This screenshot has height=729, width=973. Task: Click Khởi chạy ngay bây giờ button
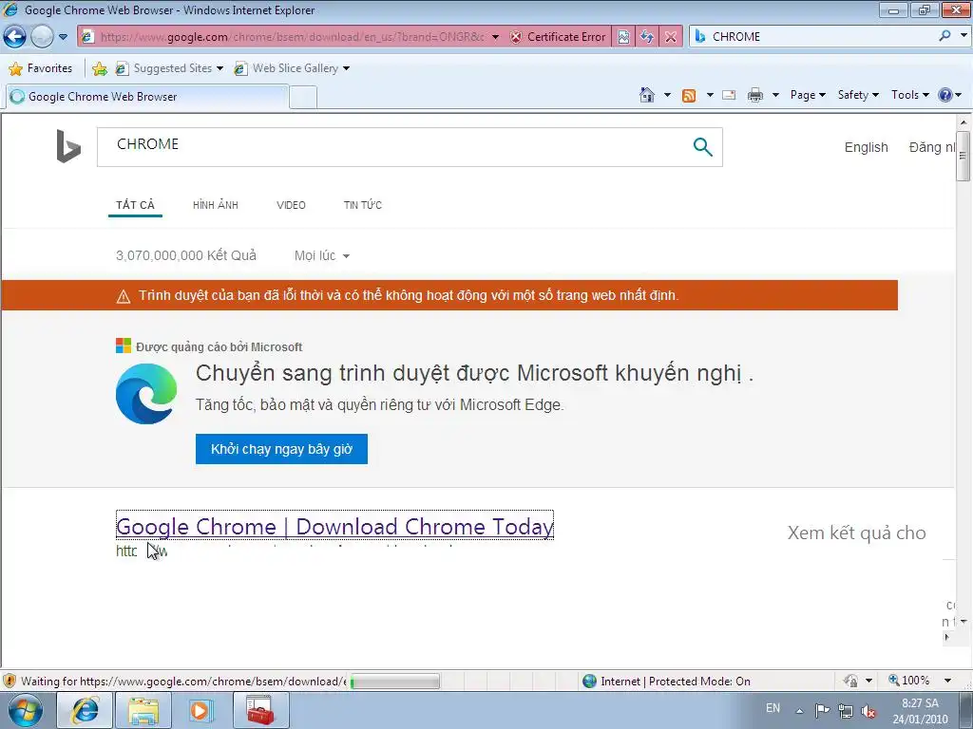click(281, 449)
